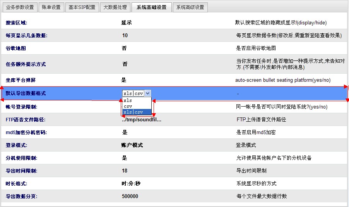Switch to the 账单设置 tab

51,7
